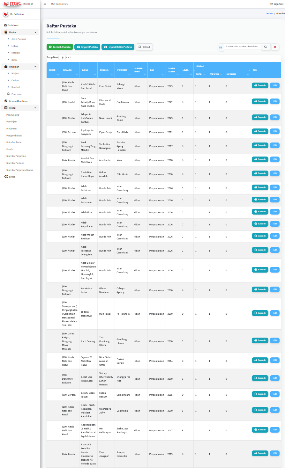This screenshot has height=468, width=285.
Task: Click Sign Out link
Action: click(276, 4)
